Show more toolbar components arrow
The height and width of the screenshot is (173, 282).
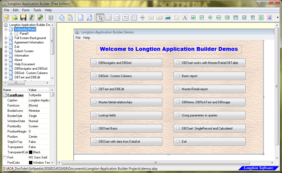coord(278,17)
